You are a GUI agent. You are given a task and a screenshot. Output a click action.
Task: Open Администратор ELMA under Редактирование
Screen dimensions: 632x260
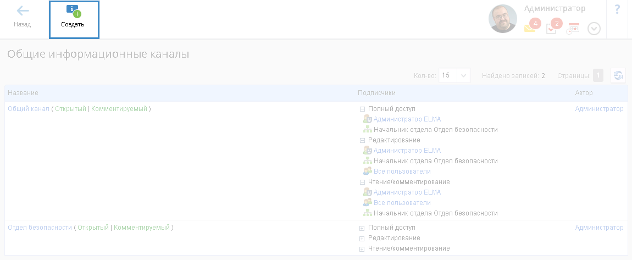coord(407,151)
